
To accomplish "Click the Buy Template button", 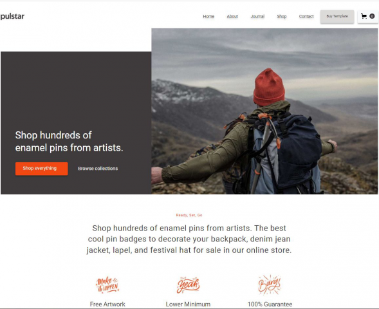I will tap(337, 17).
